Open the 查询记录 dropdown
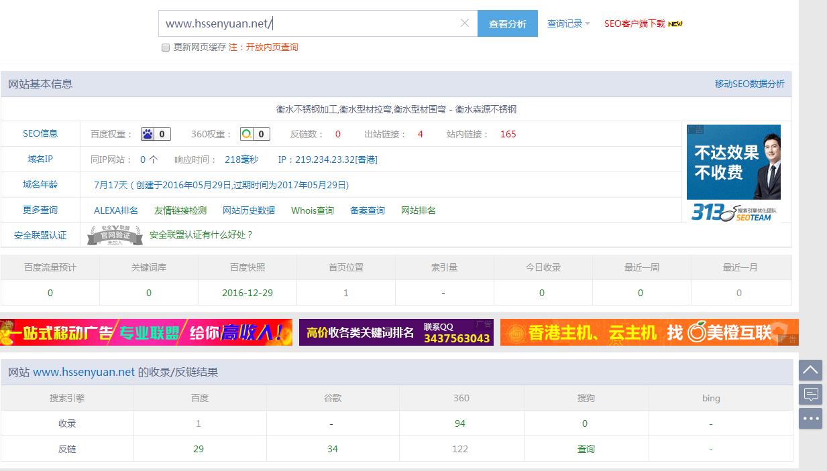This screenshot has width=827, height=471. [565, 22]
